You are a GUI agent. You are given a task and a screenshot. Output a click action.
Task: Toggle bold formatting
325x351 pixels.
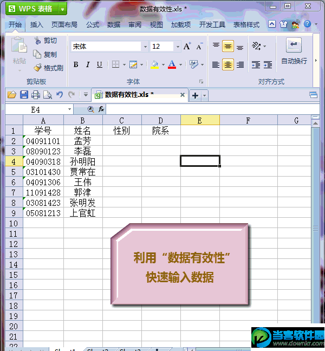(x=76, y=64)
